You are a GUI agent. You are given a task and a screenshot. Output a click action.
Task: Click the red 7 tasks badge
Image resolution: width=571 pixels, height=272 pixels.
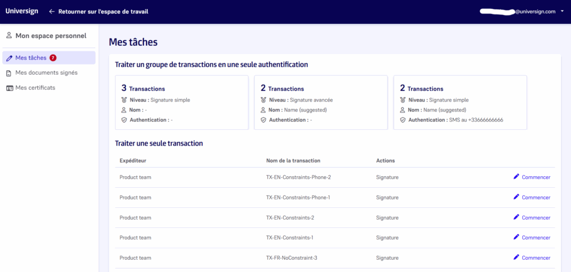[x=53, y=57]
